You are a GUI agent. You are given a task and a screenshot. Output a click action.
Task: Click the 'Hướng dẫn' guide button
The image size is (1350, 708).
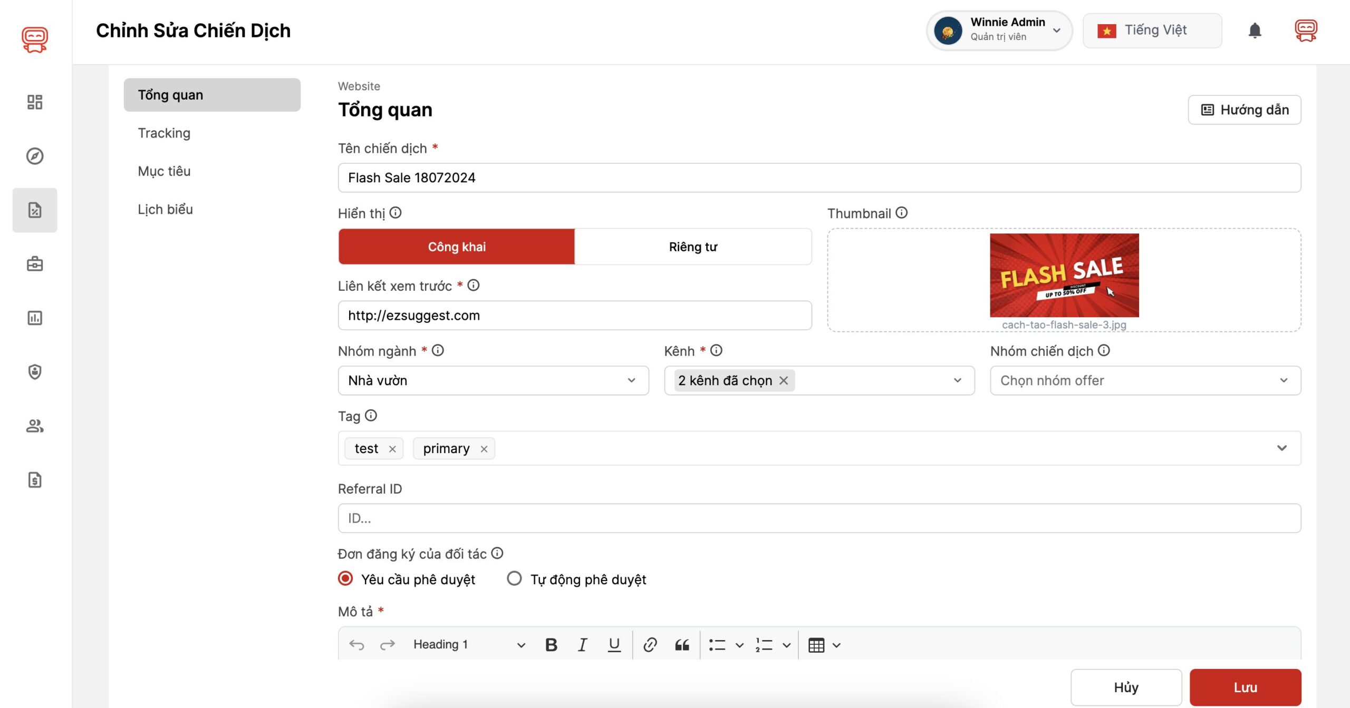click(1244, 110)
